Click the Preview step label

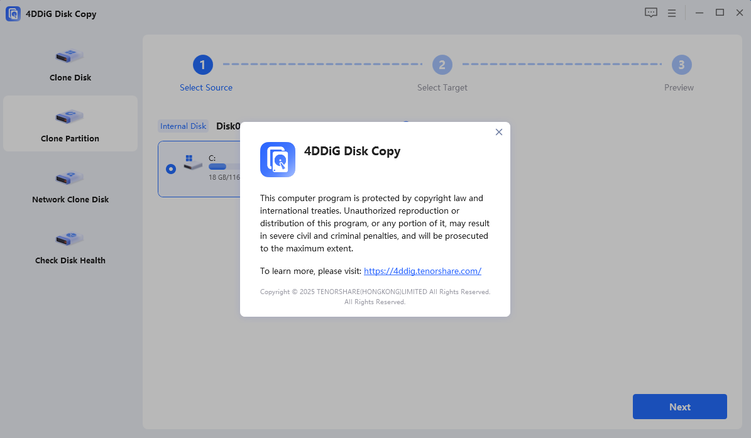tap(679, 87)
